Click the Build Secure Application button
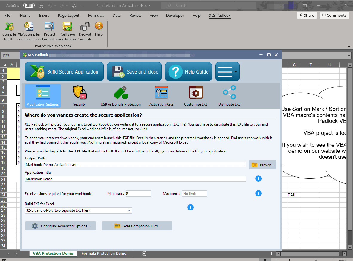The width and height of the screenshot is (353, 261). [64, 72]
